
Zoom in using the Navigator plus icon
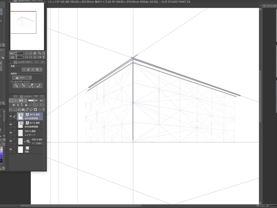coord(31,53)
